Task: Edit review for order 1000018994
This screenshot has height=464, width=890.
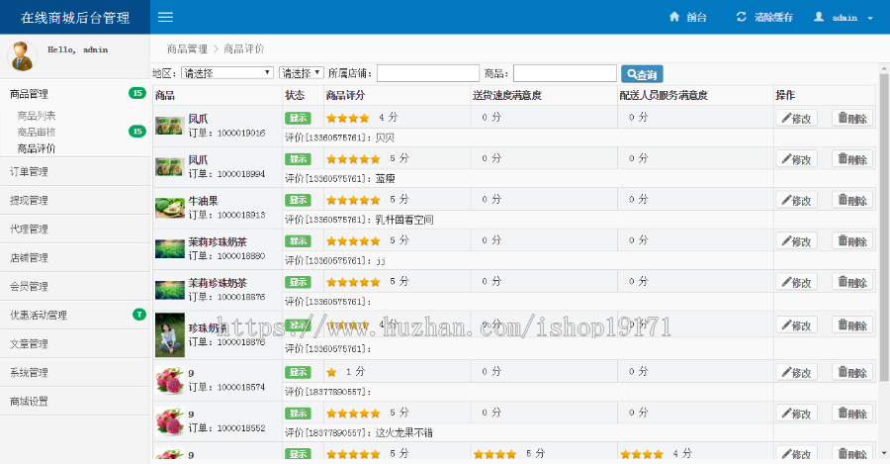Action: [x=796, y=159]
